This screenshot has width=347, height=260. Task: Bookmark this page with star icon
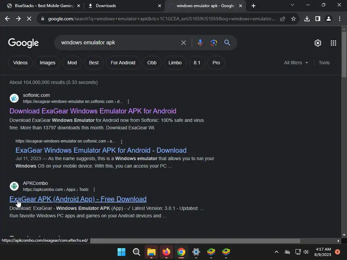coord(293,19)
